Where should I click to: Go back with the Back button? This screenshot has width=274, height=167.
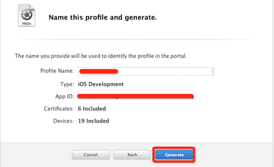click(132, 155)
